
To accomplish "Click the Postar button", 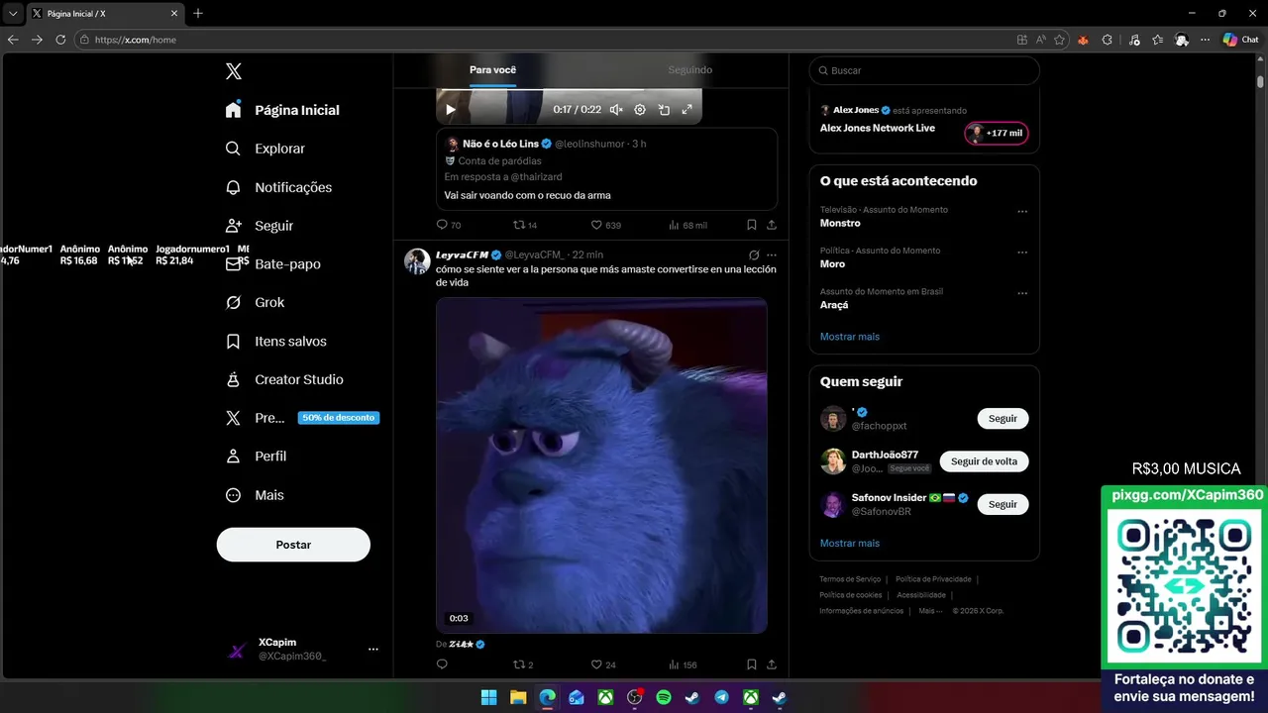I will [293, 545].
